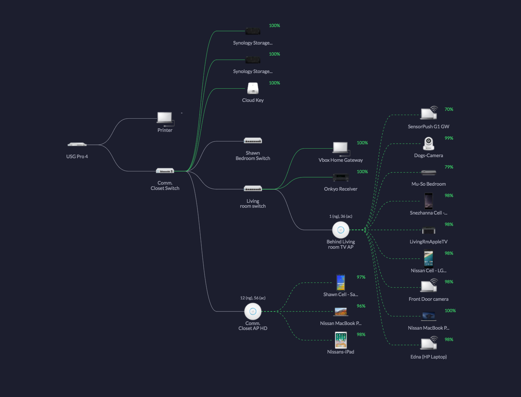Click the Printer device icon
The height and width of the screenshot is (397, 521).
pyautogui.click(x=165, y=118)
